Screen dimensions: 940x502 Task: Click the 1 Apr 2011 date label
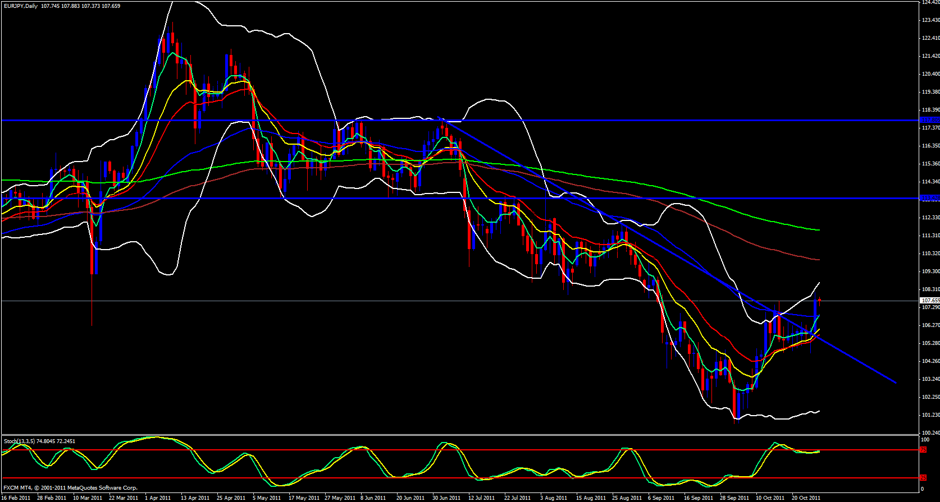click(158, 498)
